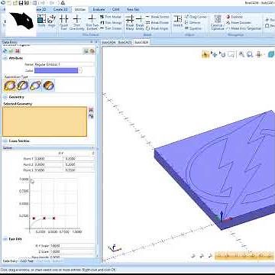Click the Break Angle command
The width and height of the screenshot is (275, 275).
(157, 28)
